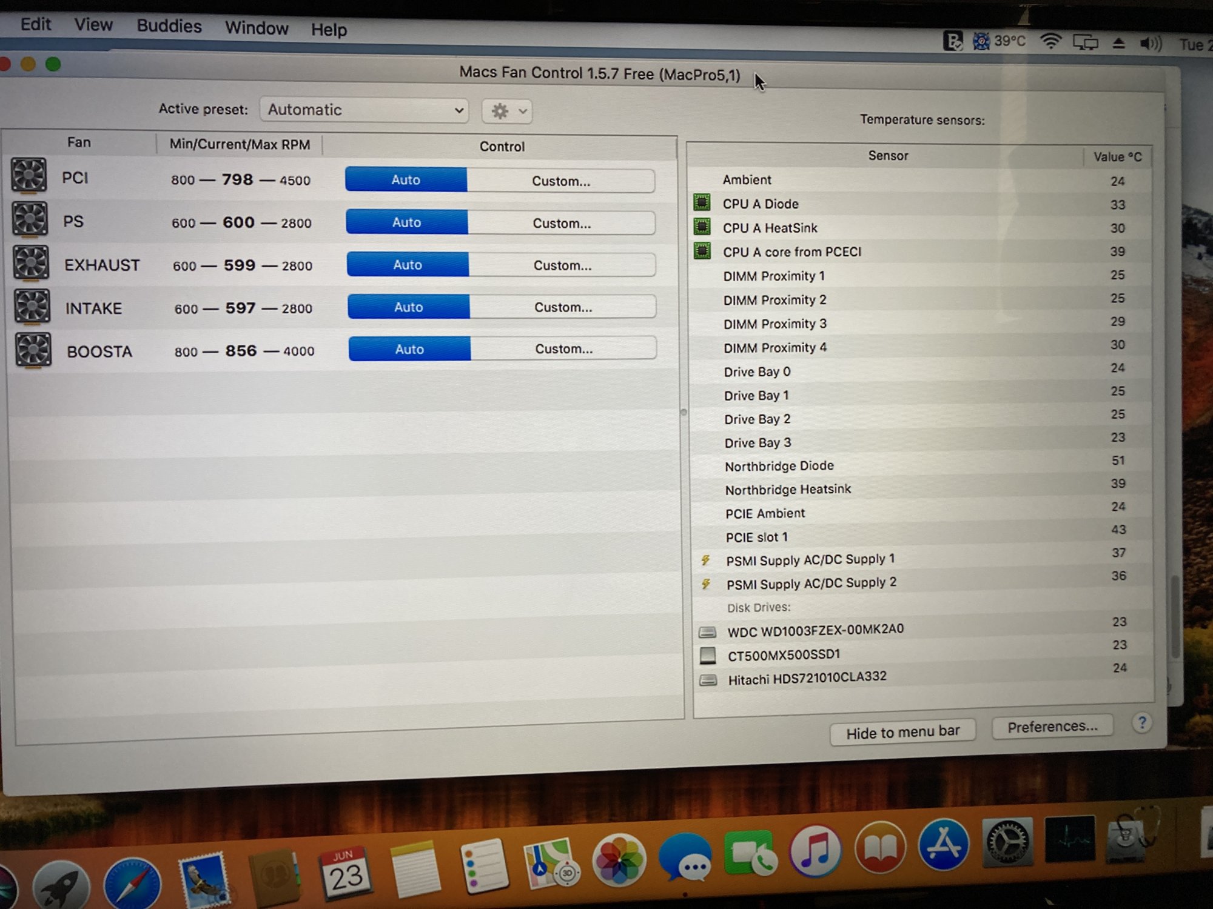
Task: Open the gear preset options dropdown
Action: (507, 112)
